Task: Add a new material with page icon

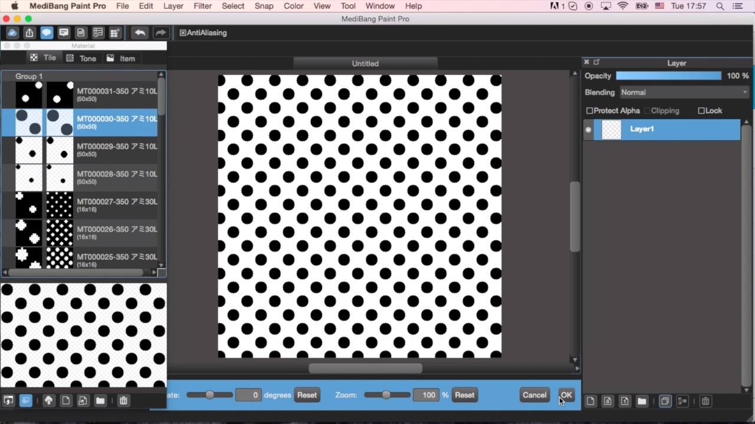Action: 65,400
